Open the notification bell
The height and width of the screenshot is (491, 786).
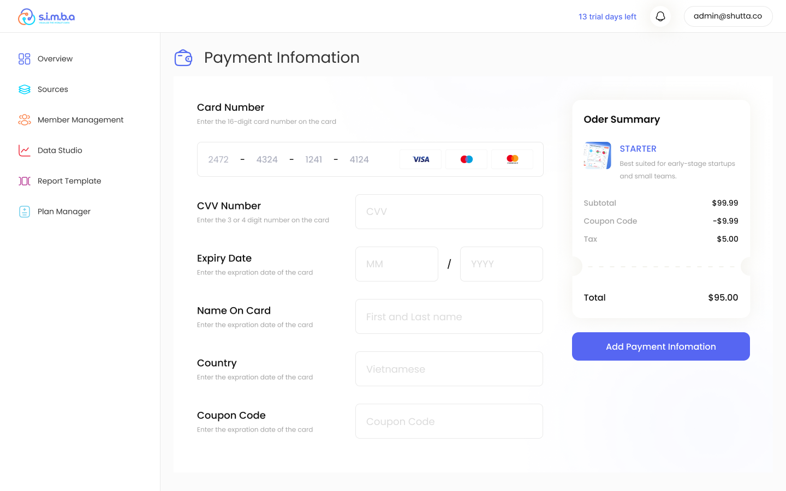(x=660, y=16)
